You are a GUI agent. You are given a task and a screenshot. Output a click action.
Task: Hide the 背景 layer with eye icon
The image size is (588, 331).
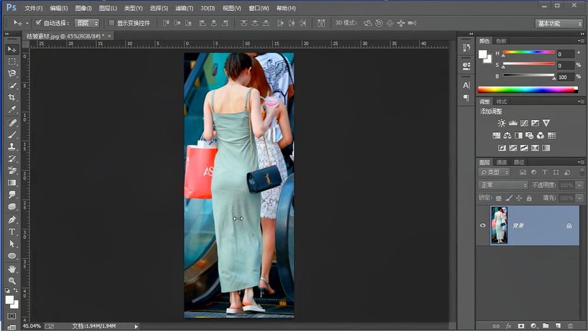[x=483, y=225]
